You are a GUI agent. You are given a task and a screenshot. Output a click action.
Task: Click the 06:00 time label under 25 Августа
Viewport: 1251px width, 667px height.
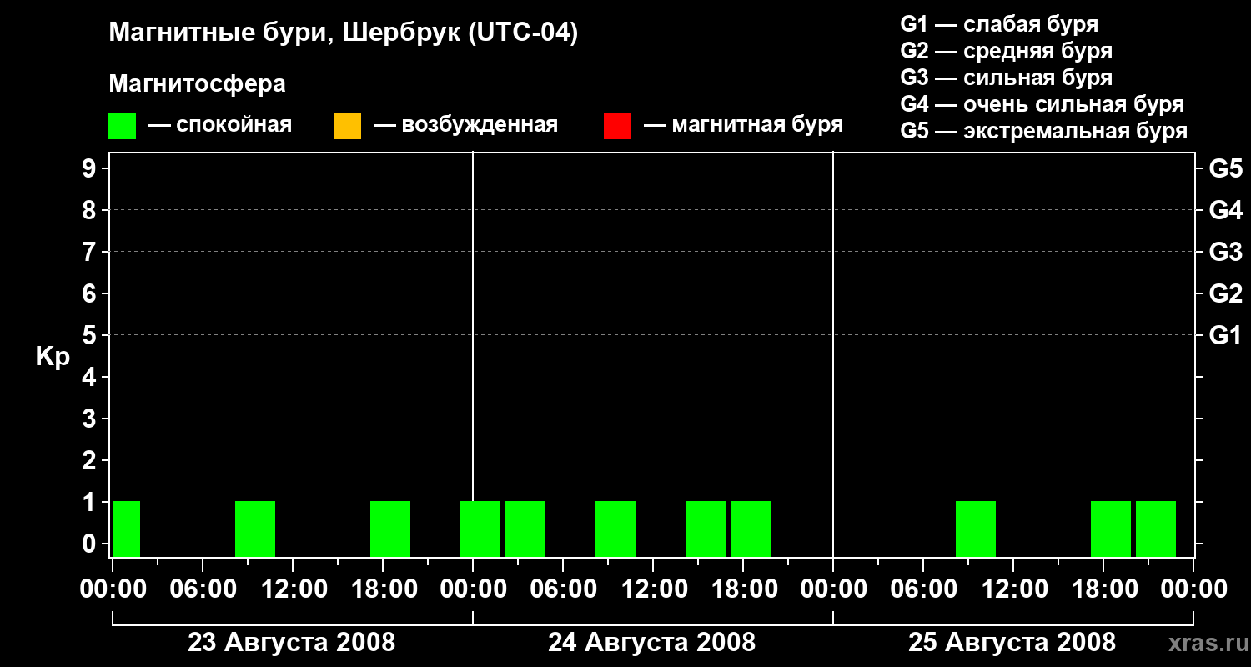923,589
